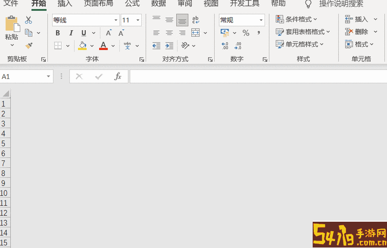Decrease indent

[156, 46]
